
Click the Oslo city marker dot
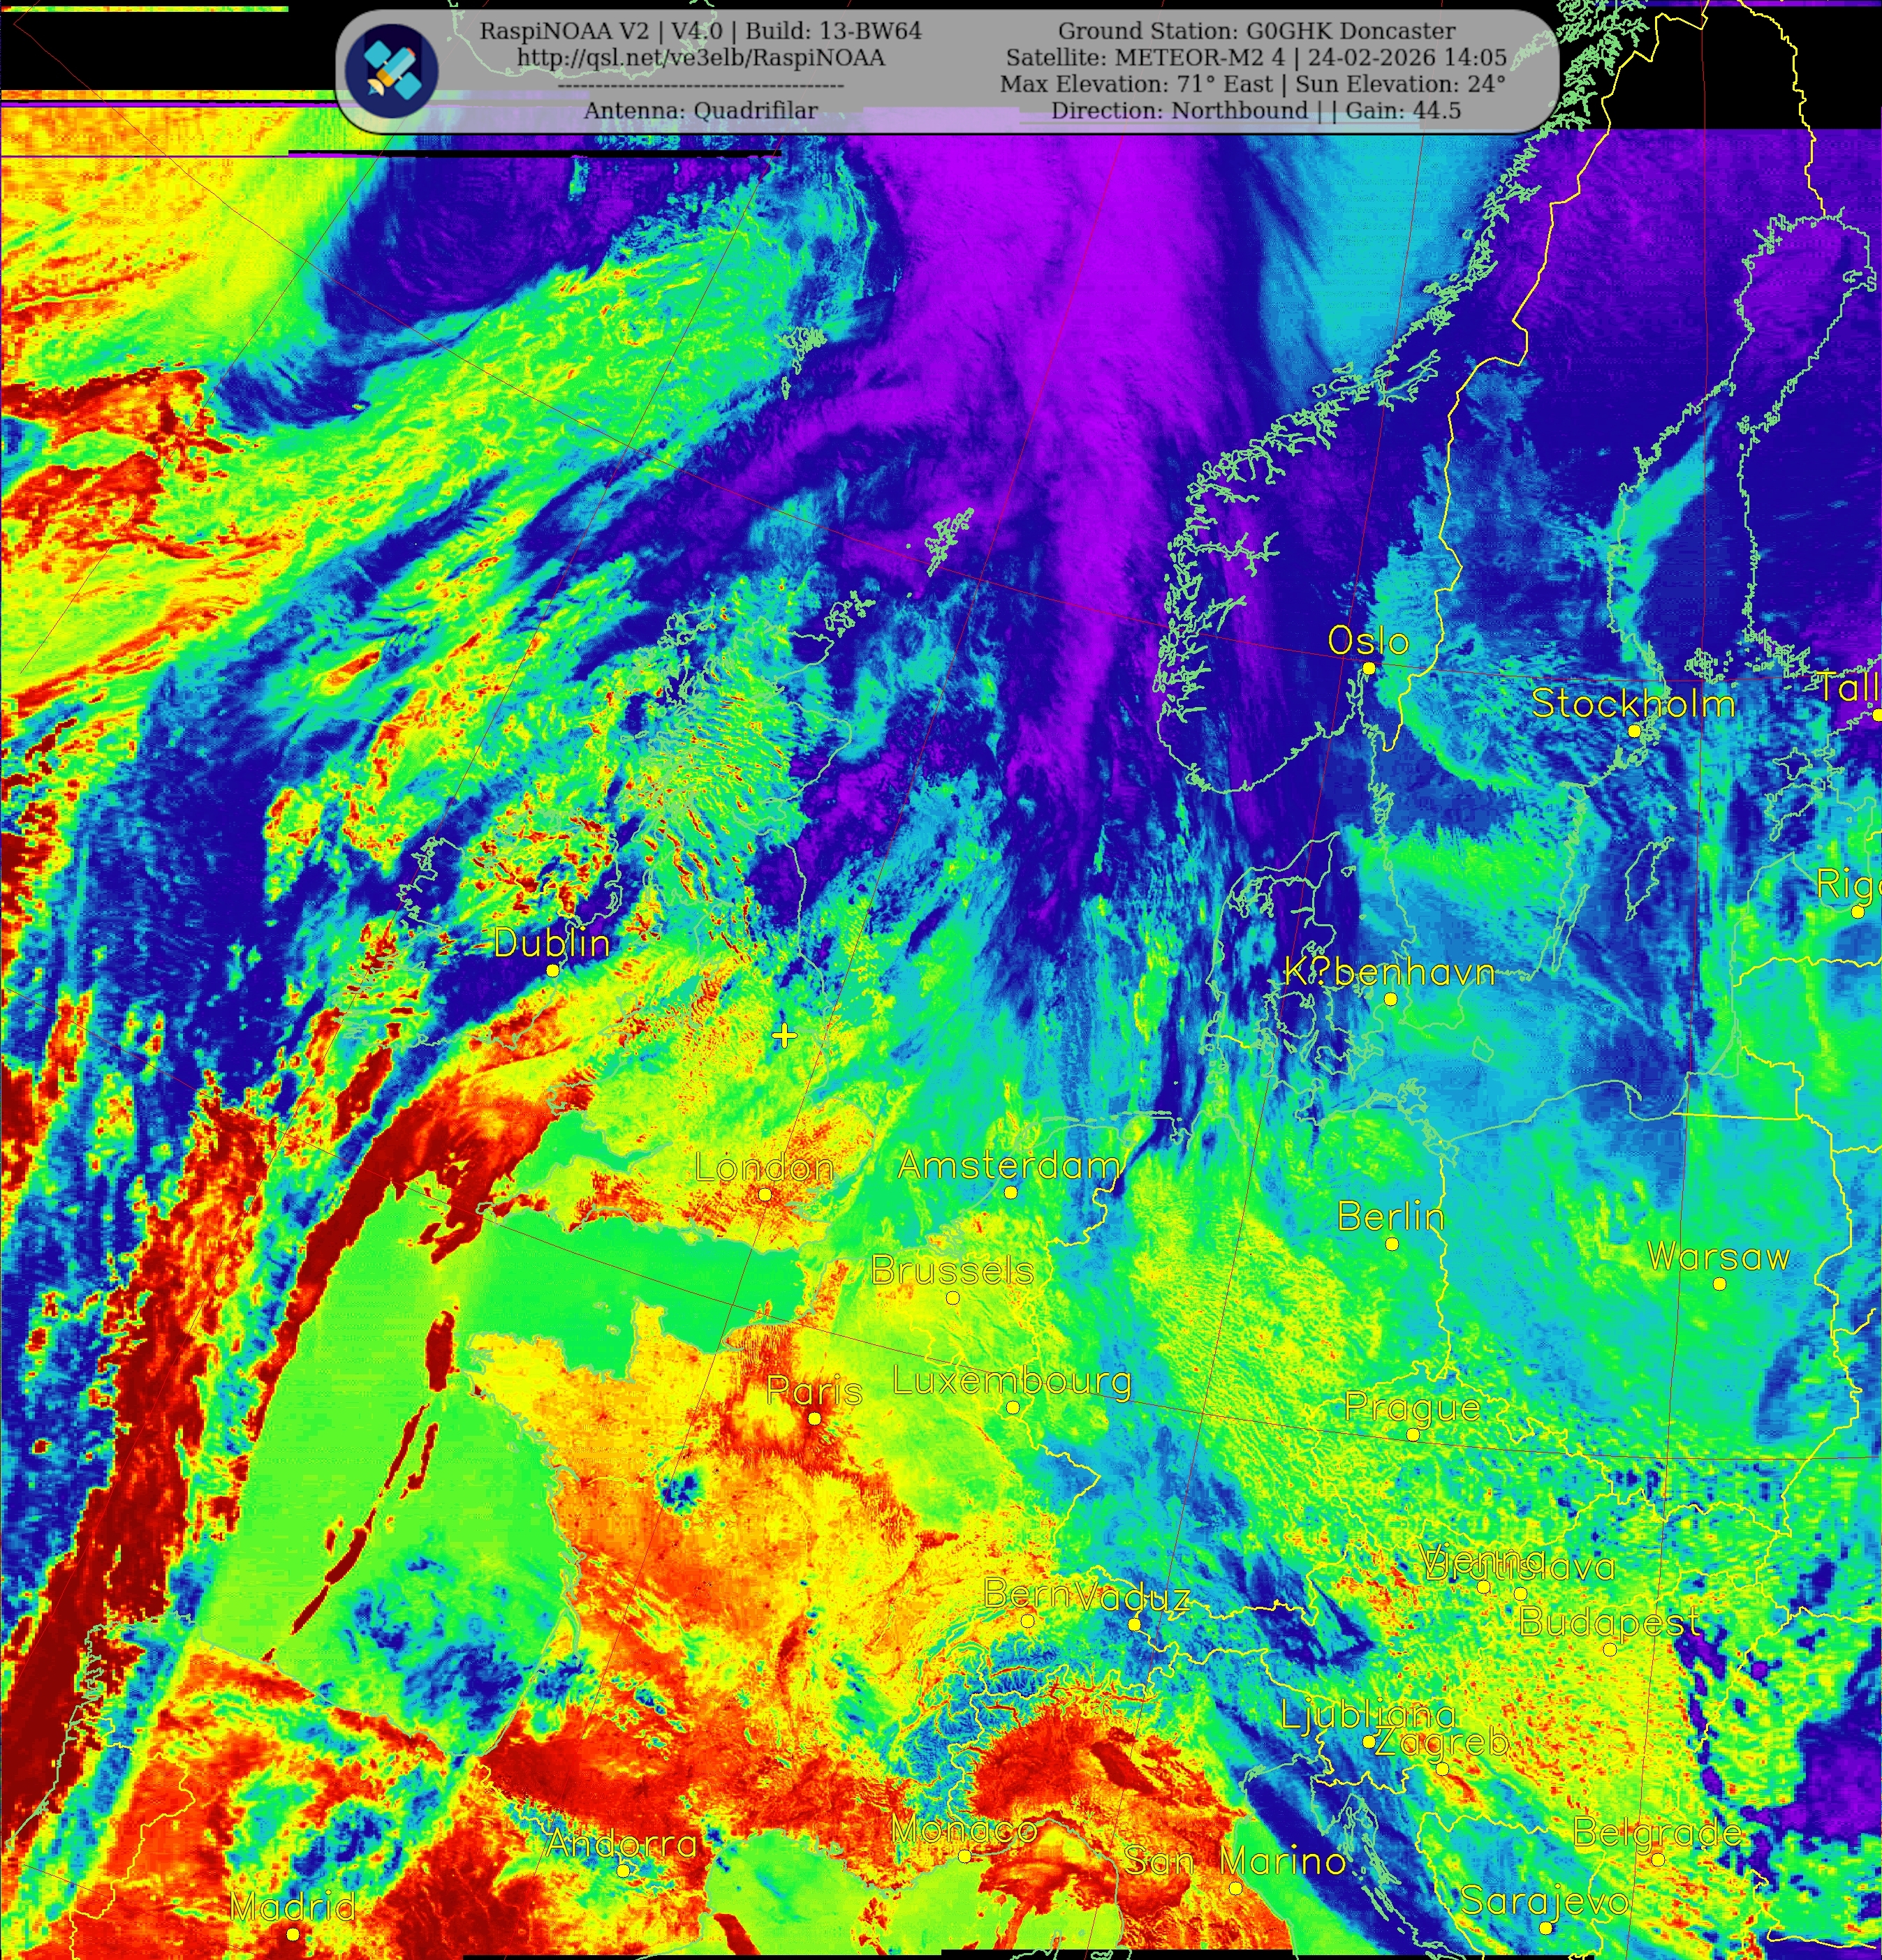tap(1369, 668)
